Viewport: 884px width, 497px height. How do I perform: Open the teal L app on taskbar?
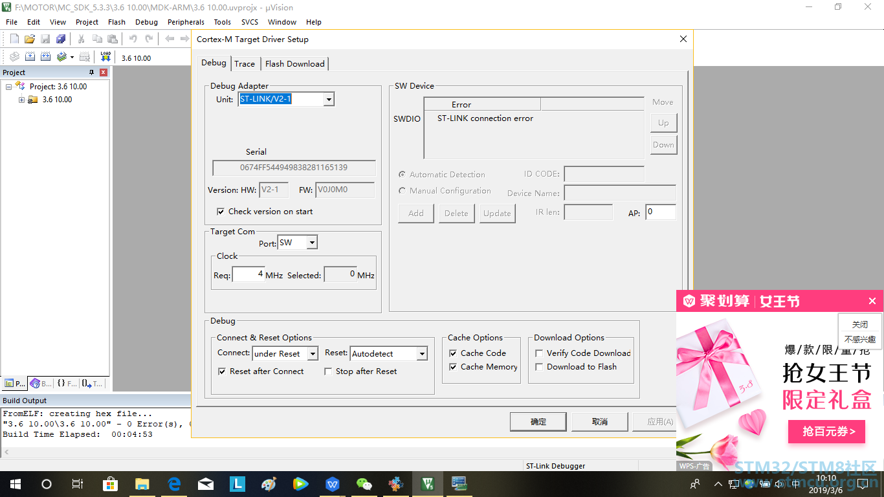(x=237, y=483)
